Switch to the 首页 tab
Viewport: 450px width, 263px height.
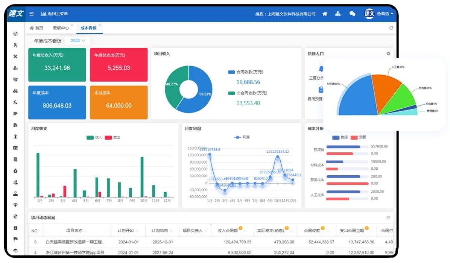click(36, 28)
